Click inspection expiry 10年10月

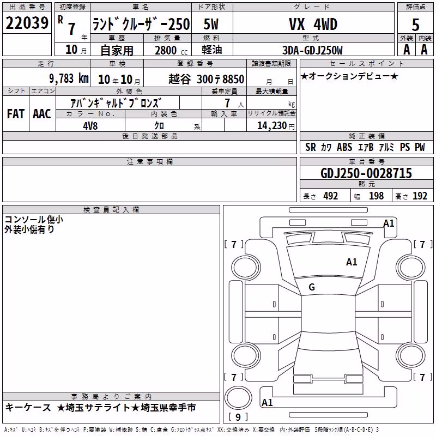(119, 80)
